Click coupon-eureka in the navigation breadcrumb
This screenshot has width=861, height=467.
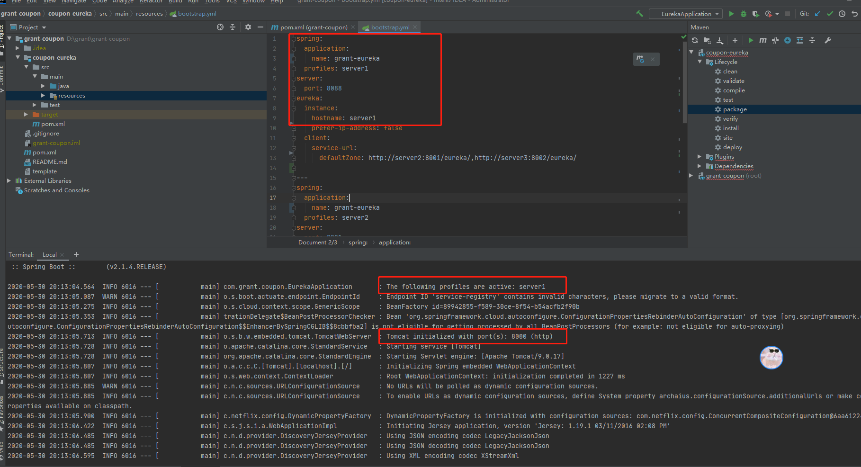tap(70, 13)
